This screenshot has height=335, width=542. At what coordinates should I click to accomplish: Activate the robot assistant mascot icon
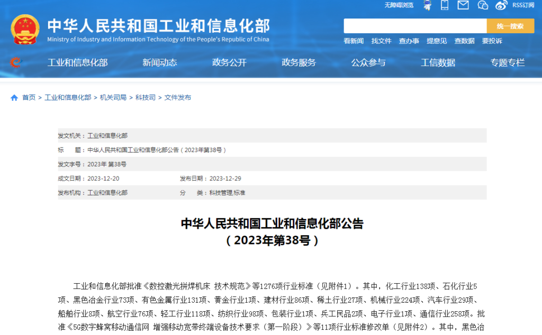[428, 6]
